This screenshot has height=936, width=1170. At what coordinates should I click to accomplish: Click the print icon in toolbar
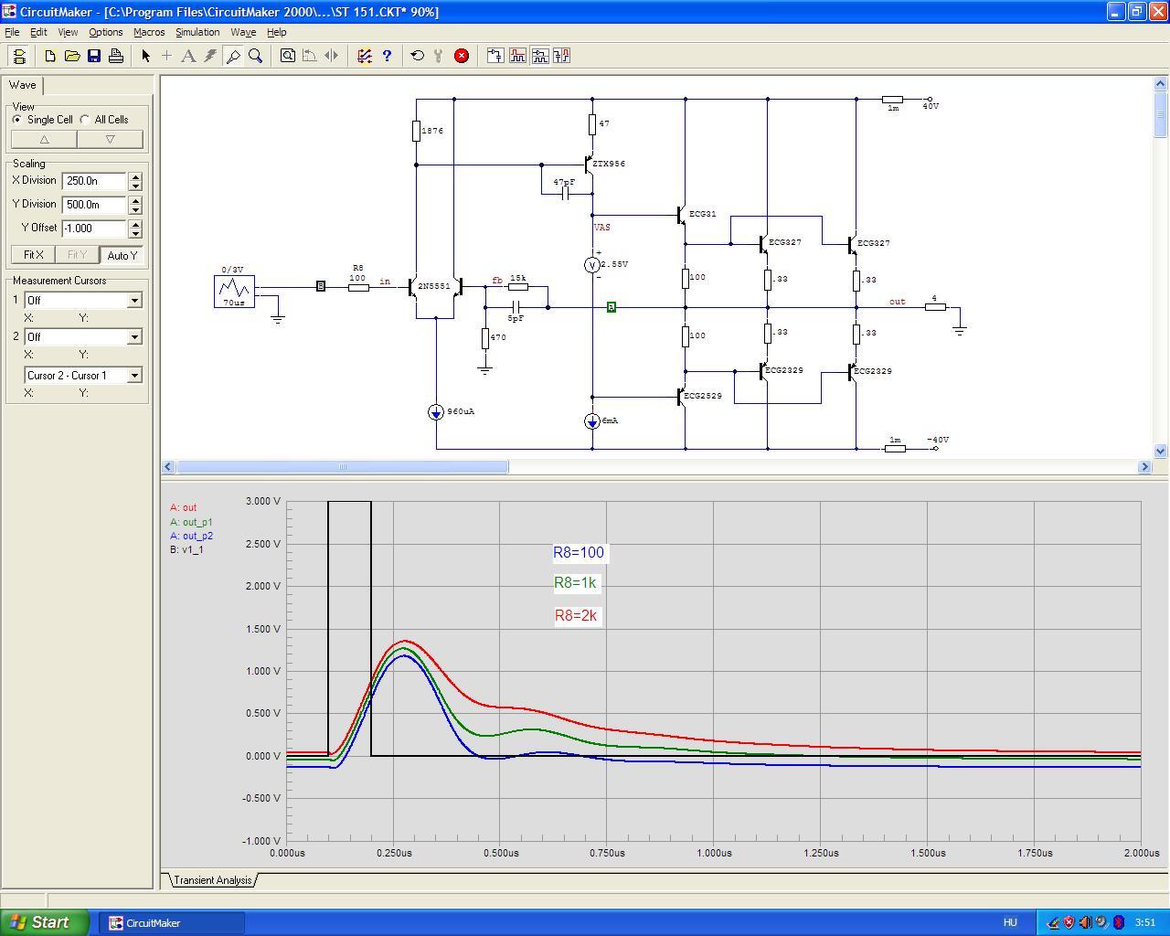pos(116,56)
